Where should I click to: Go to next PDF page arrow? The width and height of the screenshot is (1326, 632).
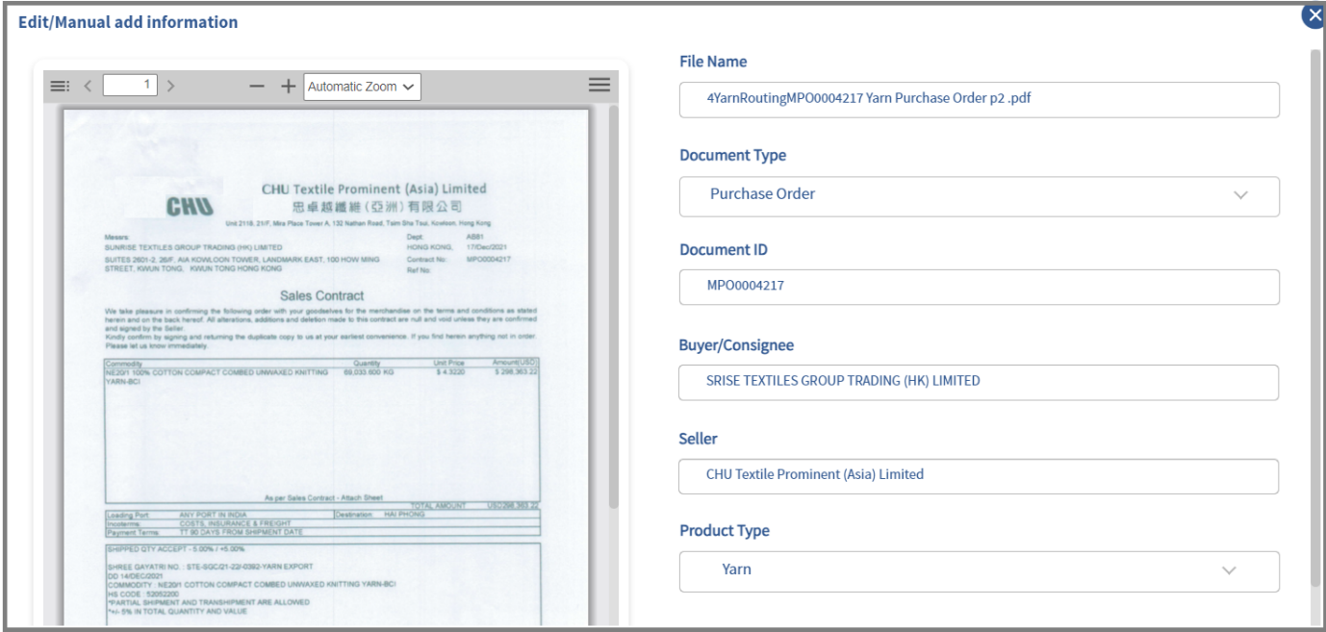171,87
